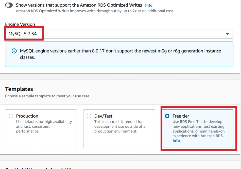The height and width of the screenshot is (169, 241).
Task: Click the m6g or r6g notice text
Action: coord(120,54)
